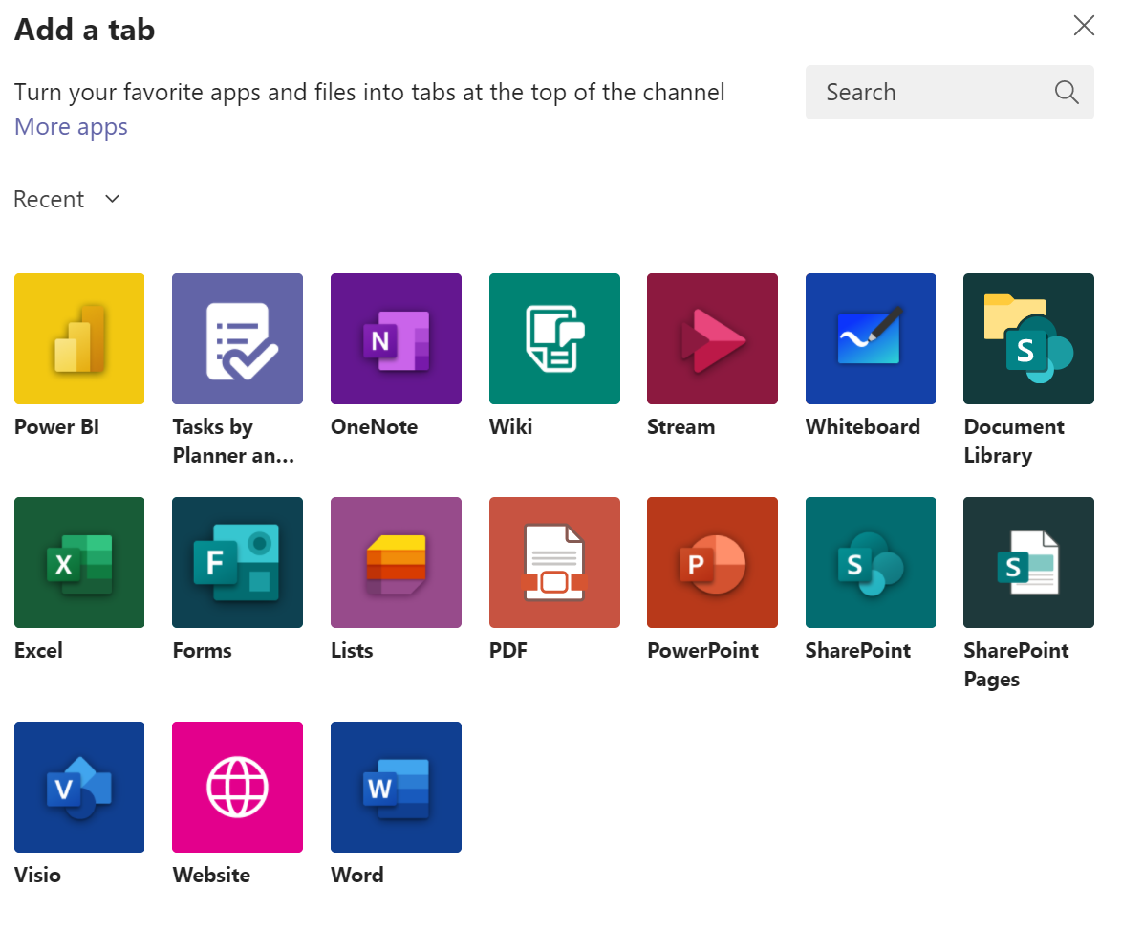The image size is (1122, 931).
Task: Select the PDF app icon
Action: point(554,562)
